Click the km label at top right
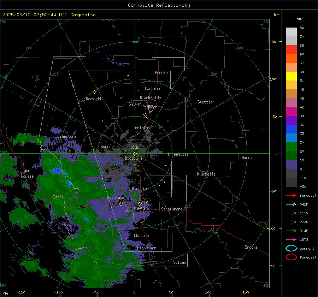The height and width of the screenshot is (297, 318). point(276,15)
